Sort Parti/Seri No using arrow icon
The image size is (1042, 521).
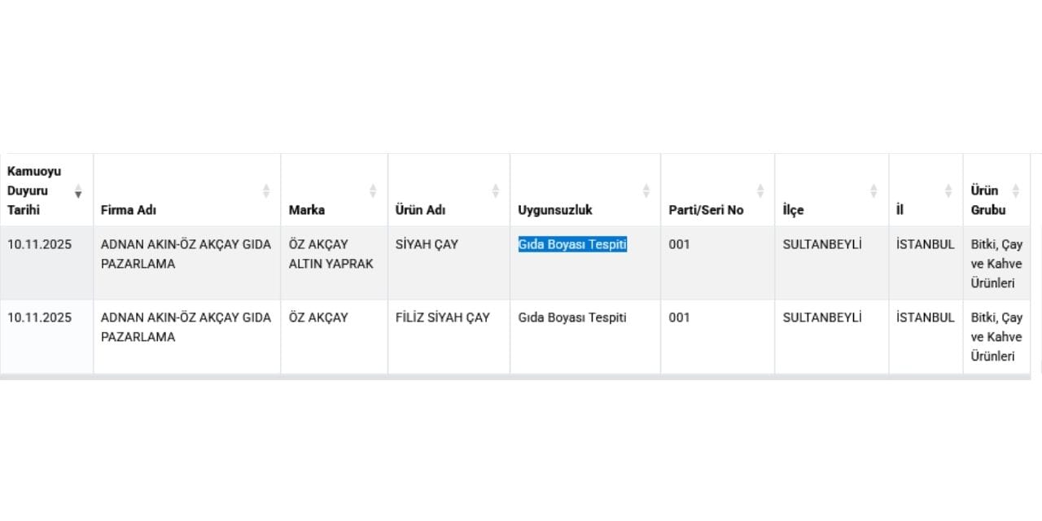[760, 191]
